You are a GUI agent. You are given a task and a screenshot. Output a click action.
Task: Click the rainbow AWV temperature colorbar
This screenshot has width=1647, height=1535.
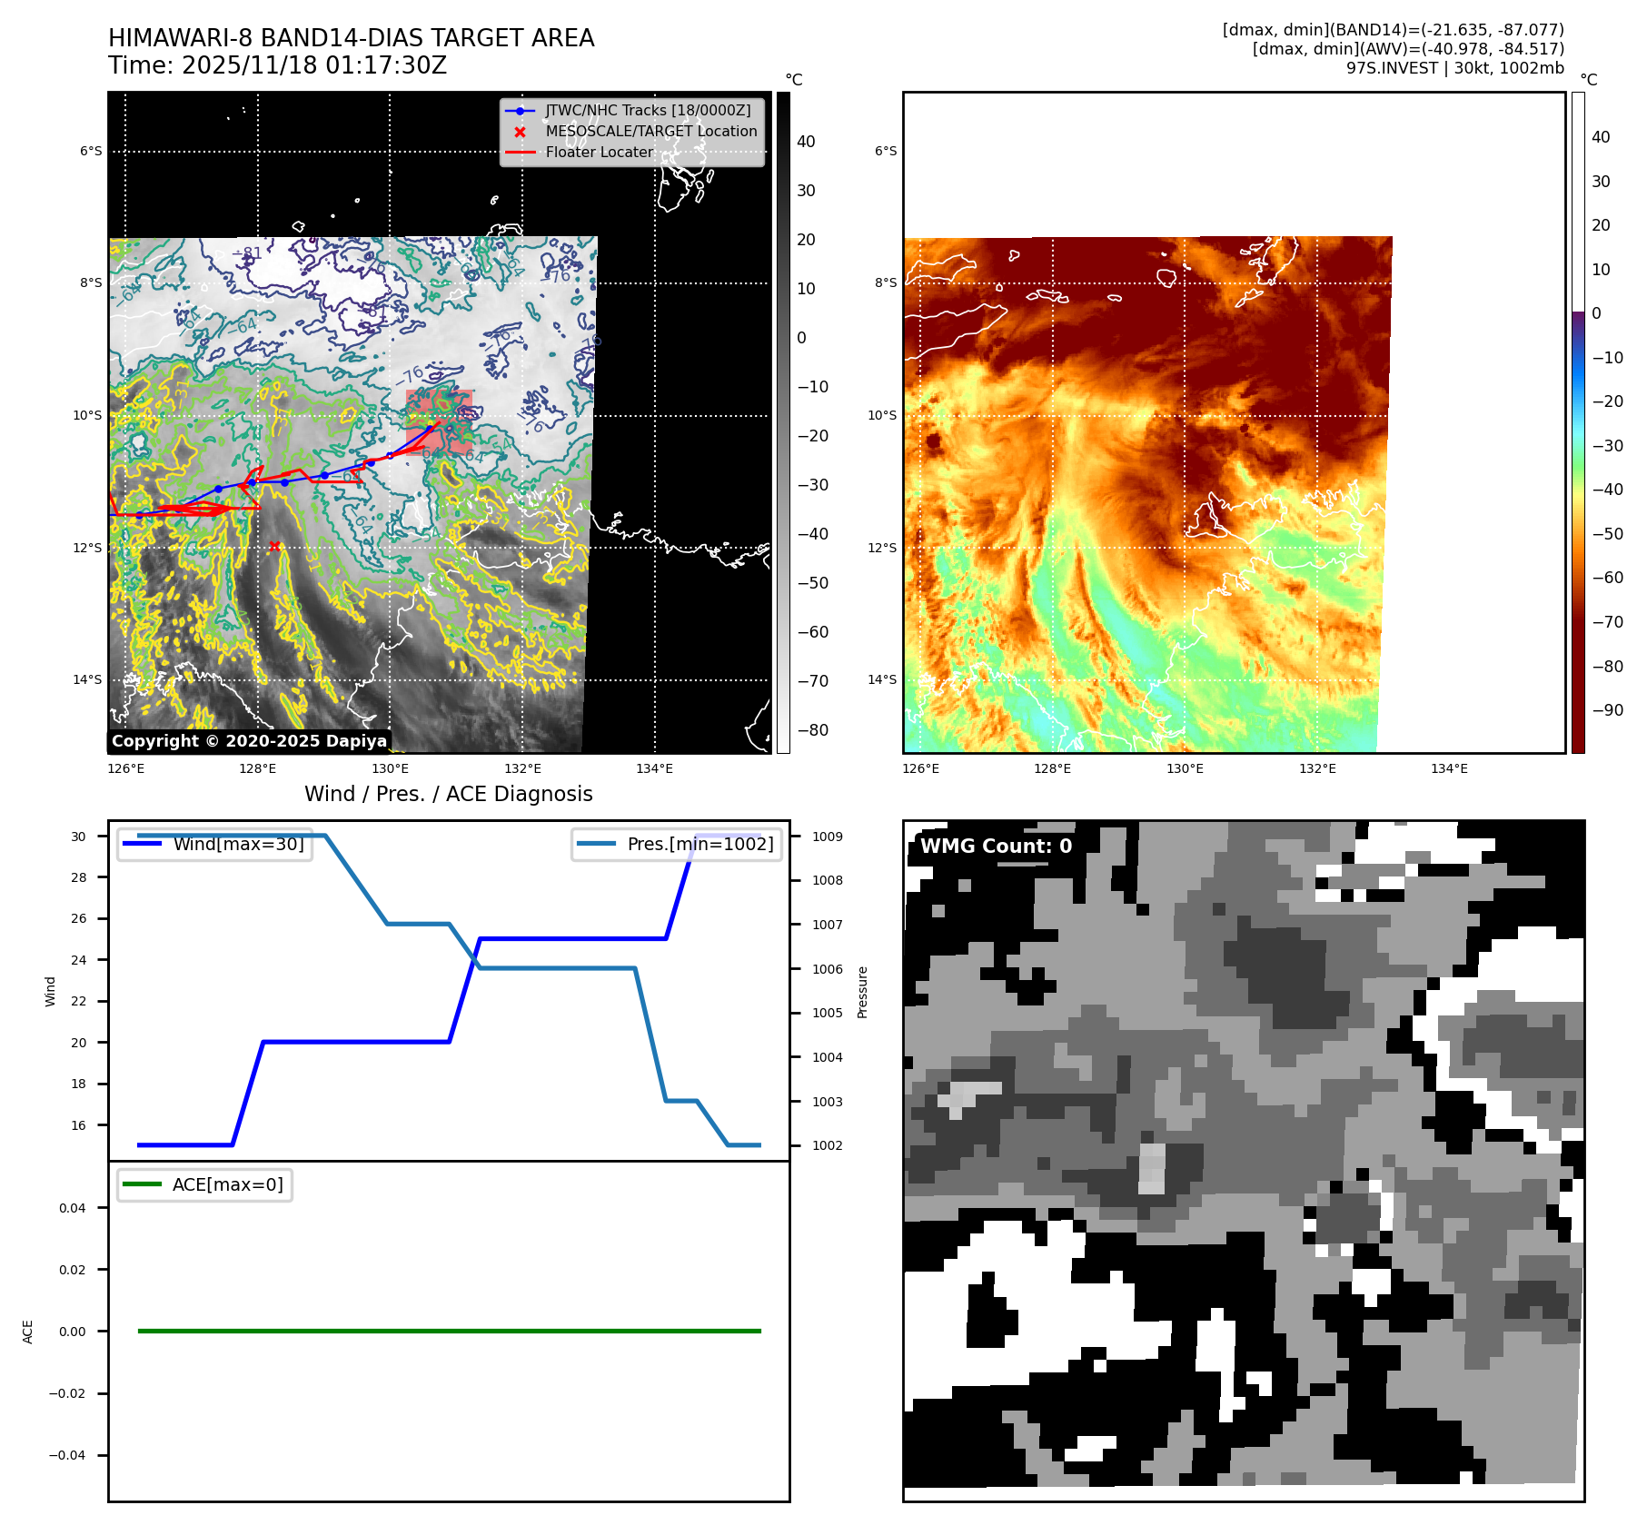tap(1578, 422)
